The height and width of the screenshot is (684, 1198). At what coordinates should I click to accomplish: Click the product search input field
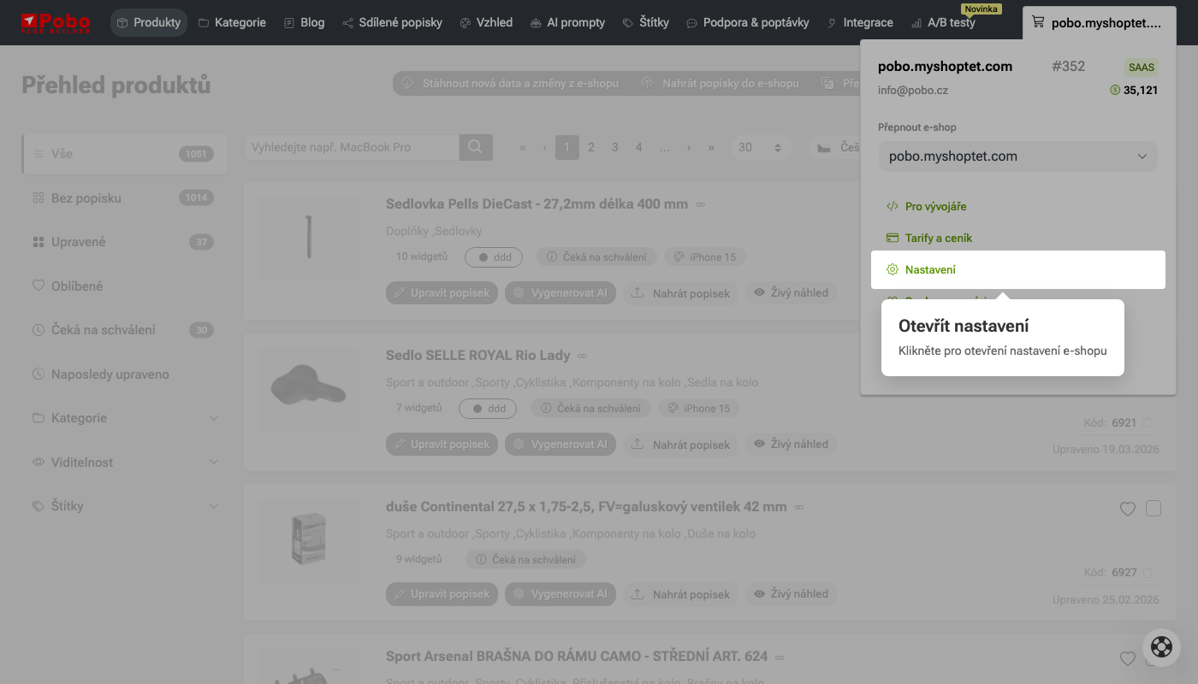pyautogui.click(x=351, y=146)
